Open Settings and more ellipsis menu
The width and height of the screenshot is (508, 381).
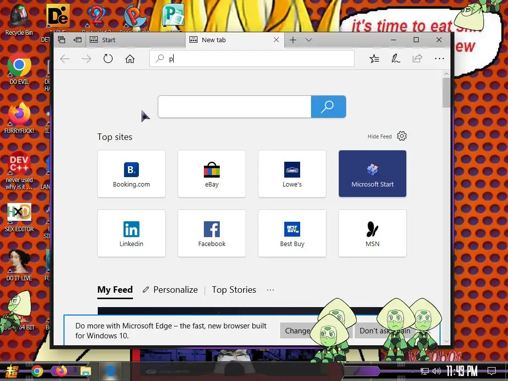[x=440, y=59]
